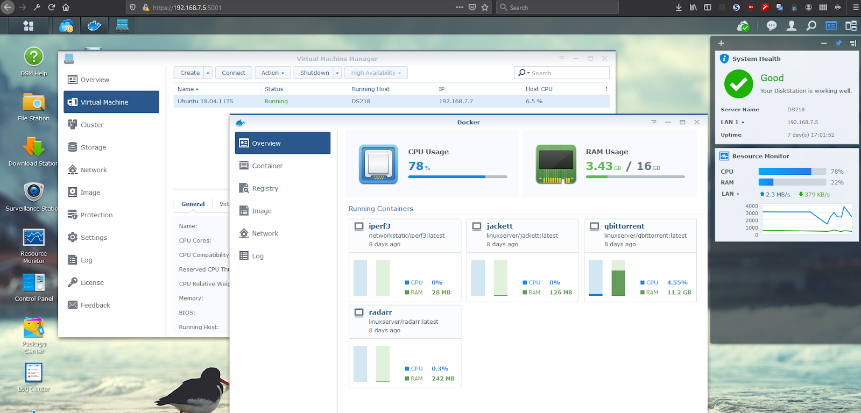Click the CPU bar in Resource Monitor widget
This screenshot has height=413, width=861.
[x=792, y=172]
